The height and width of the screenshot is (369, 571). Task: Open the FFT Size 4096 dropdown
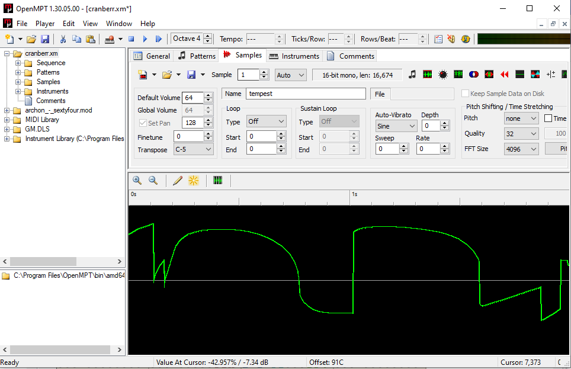click(521, 149)
